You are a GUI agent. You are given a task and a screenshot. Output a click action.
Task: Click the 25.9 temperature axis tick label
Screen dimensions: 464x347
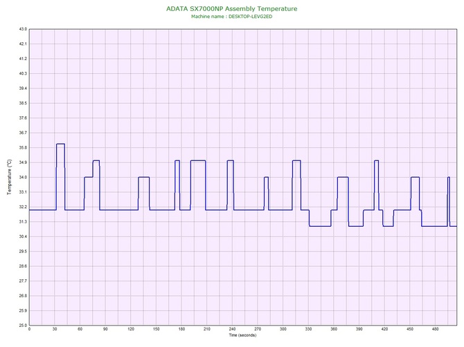click(23, 310)
